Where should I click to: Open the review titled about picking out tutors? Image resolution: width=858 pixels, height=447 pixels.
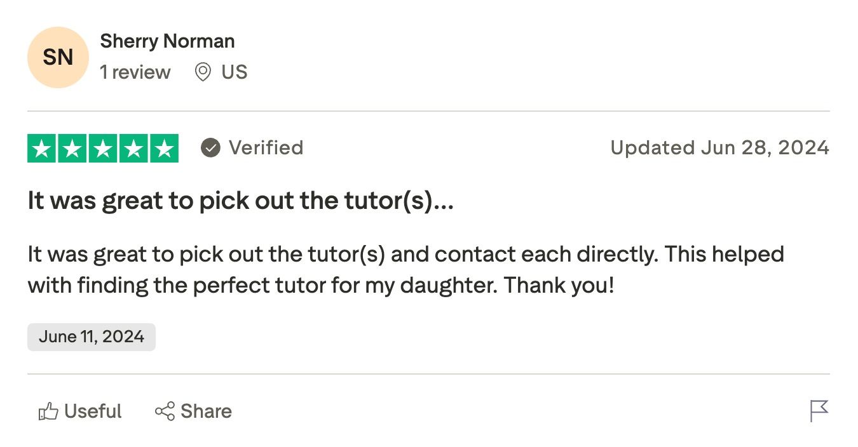point(240,200)
